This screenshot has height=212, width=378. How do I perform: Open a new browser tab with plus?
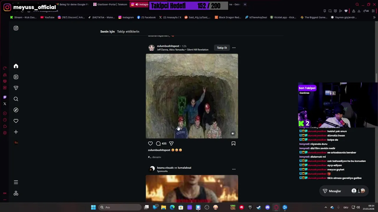point(245,4)
